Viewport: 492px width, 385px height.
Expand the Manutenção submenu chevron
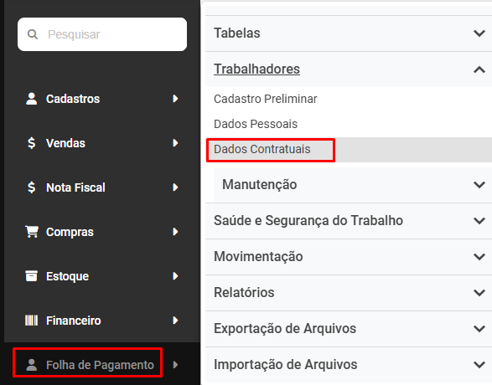pyautogui.click(x=479, y=185)
